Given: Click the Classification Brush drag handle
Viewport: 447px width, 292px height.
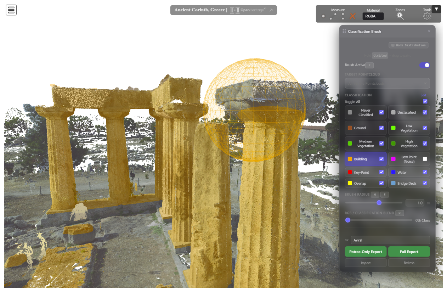Looking at the screenshot, I should [344, 31].
